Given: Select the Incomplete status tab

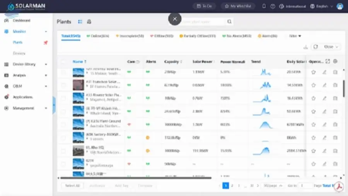Looking at the screenshot, I should pos(130,36).
